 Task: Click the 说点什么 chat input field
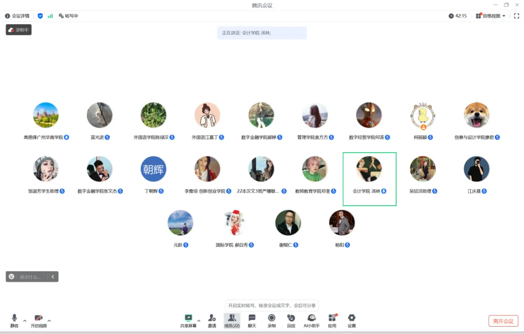32,277
